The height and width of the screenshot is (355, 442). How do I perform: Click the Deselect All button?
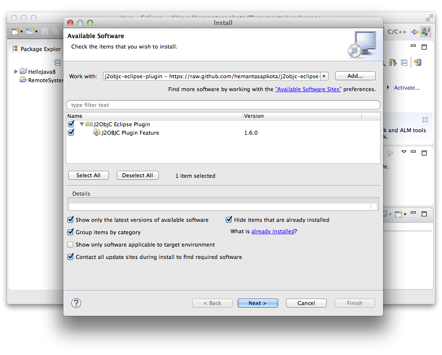point(138,175)
